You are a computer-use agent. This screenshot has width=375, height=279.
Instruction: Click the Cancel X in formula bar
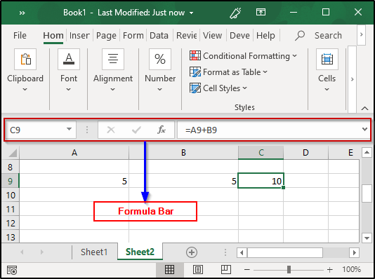(111, 130)
